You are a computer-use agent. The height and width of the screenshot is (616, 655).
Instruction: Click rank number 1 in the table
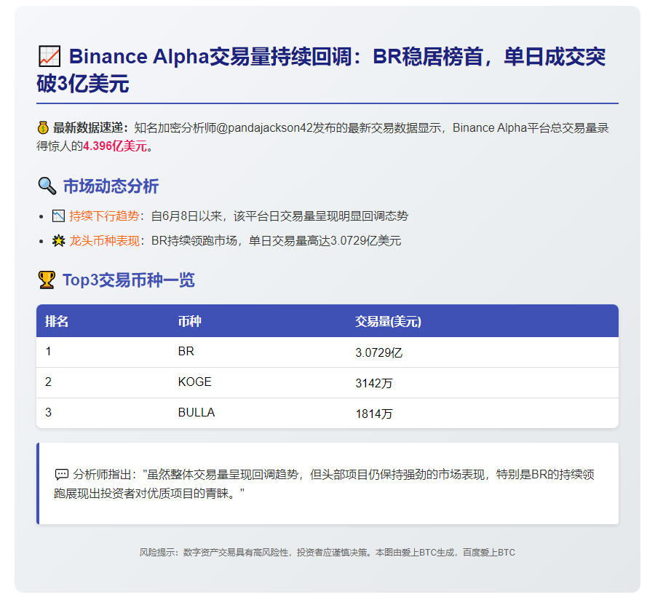click(49, 352)
